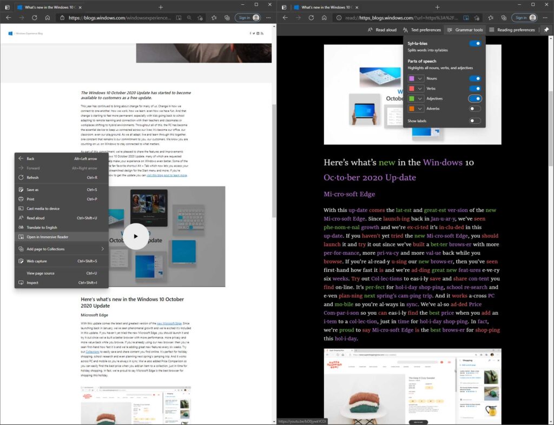554x425 pixels.
Task: Enable the Adverbs highlighting toggle
Action: click(x=474, y=108)
